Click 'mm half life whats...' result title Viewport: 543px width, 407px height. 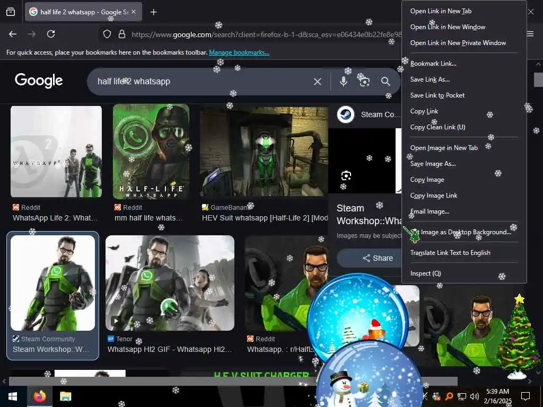point(148,218)
